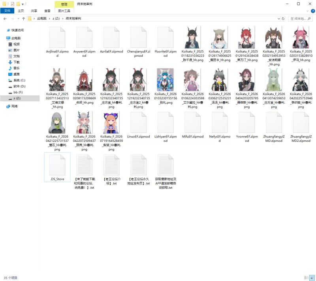Open the 文件 ribbon menu
The image size is (316, 281).
[x=7, y=11]
